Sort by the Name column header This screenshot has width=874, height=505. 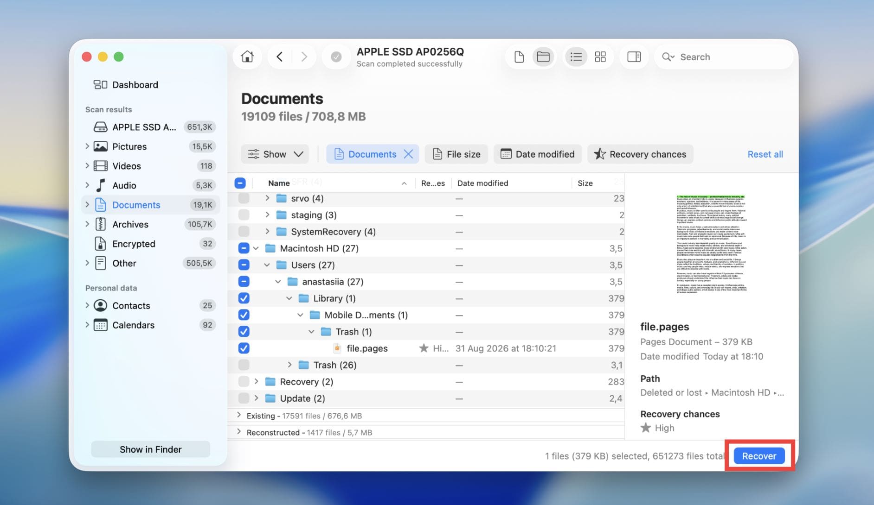coord(279,183)
